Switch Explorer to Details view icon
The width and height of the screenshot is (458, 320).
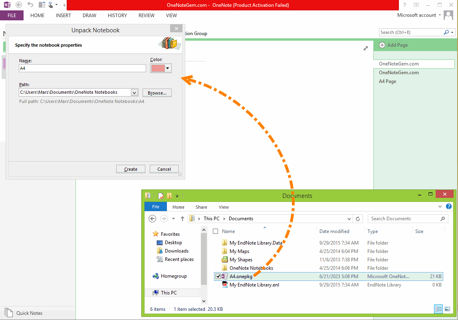pos(438,309)
